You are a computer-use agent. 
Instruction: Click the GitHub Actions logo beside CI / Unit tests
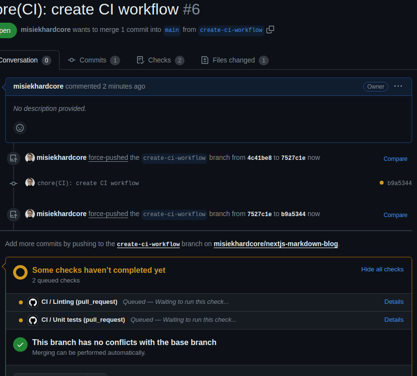tap(33, 320)
